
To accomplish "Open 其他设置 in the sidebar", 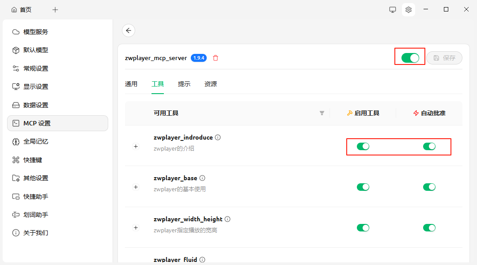I will coord(57,178).
